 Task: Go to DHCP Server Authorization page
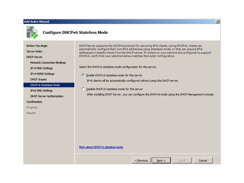pyautogui.click(x=47, y=96)
